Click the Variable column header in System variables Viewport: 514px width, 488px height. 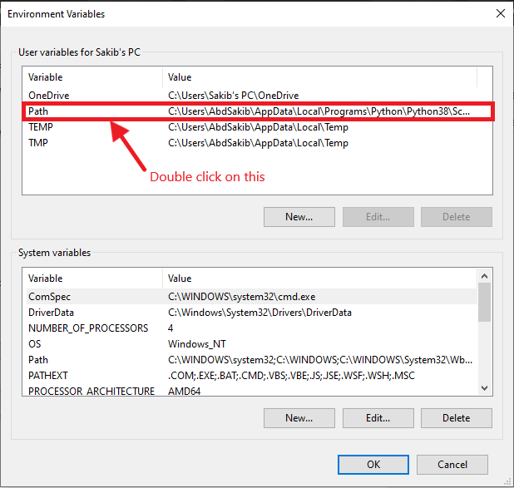(92, 279)
